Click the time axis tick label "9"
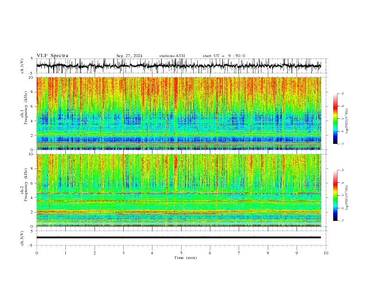367x284 pixels. [x=297, y=253]
